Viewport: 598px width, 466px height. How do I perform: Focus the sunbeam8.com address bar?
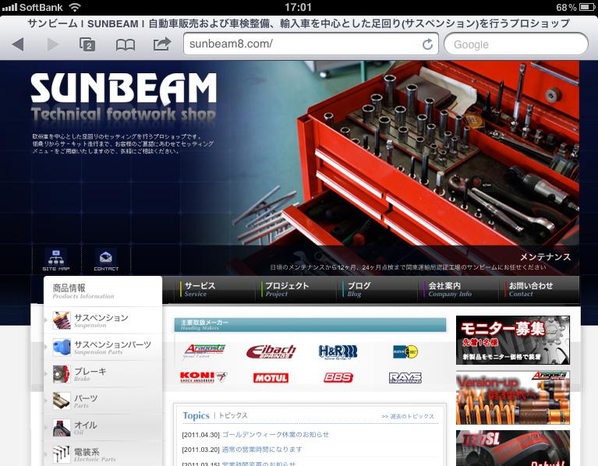pos(311,44)
